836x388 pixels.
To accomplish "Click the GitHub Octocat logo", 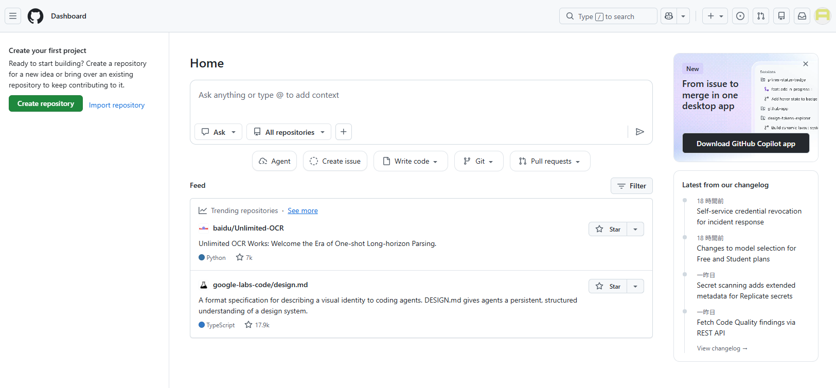I will coord(35,16).
